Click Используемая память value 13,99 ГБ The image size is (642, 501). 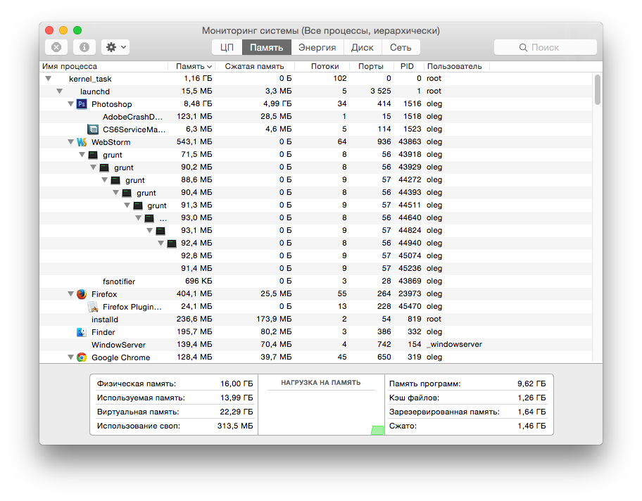tap(237, 398)
